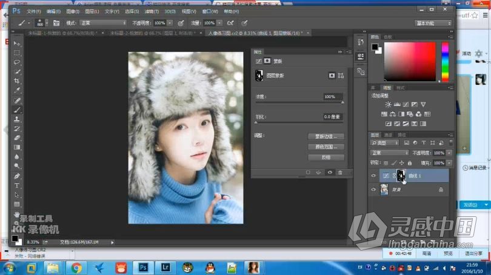Viewport: 491px width, 275px height.
Task: Toggle the layer filter switch
Action: tap(451, 143)
